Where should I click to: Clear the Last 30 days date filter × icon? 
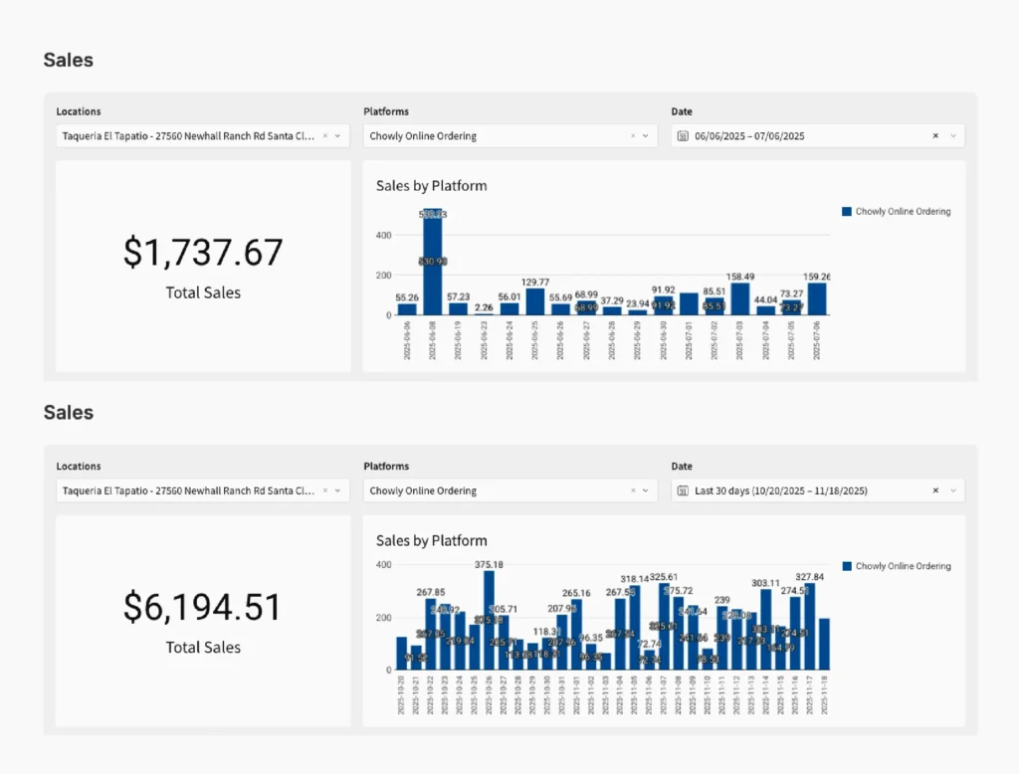click(x=935, y=490)
